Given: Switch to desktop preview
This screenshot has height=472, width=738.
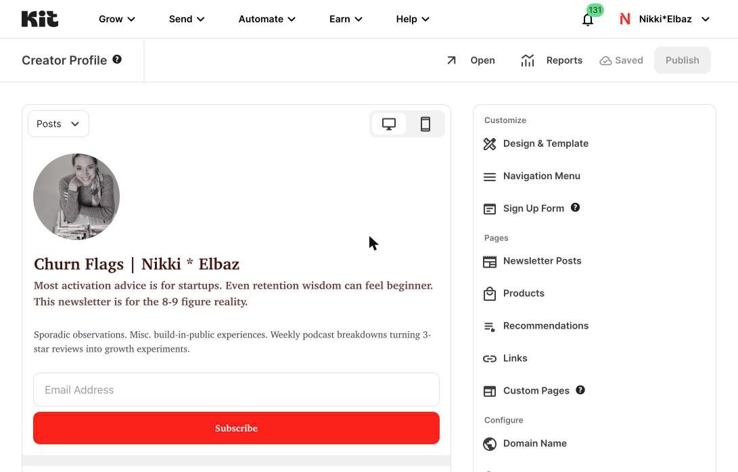Looking at the screenshot, I should [389, 124].
